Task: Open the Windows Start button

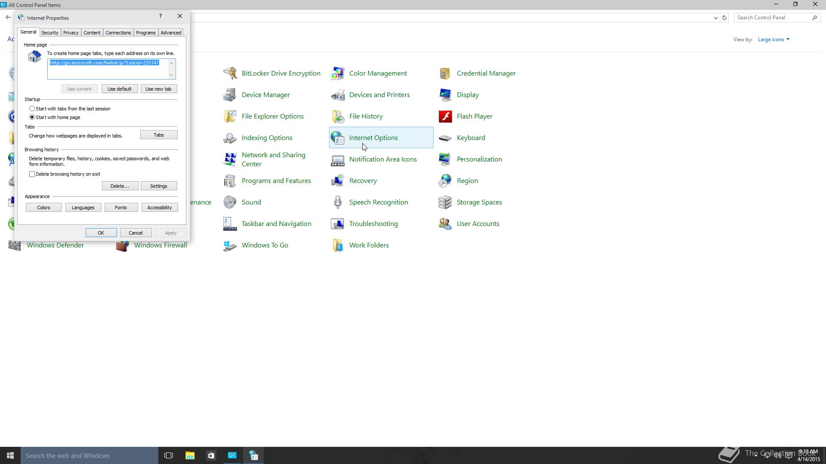Action: click(10, 455)
